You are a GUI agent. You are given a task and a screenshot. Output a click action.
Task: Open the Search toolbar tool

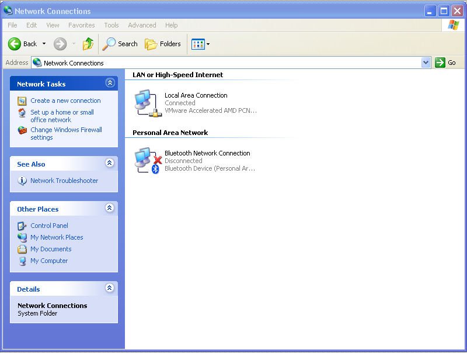point(120,44)
